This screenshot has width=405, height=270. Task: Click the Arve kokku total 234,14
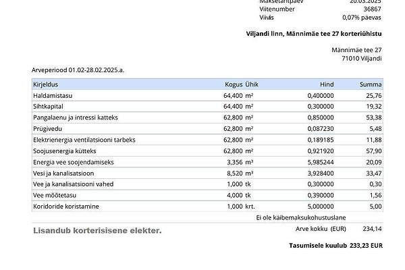pos(372,228)
